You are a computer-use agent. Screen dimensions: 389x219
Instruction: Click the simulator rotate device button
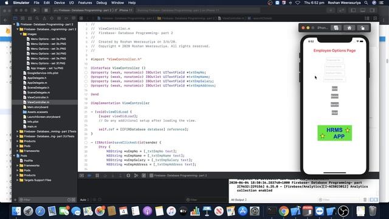(362, 28)
